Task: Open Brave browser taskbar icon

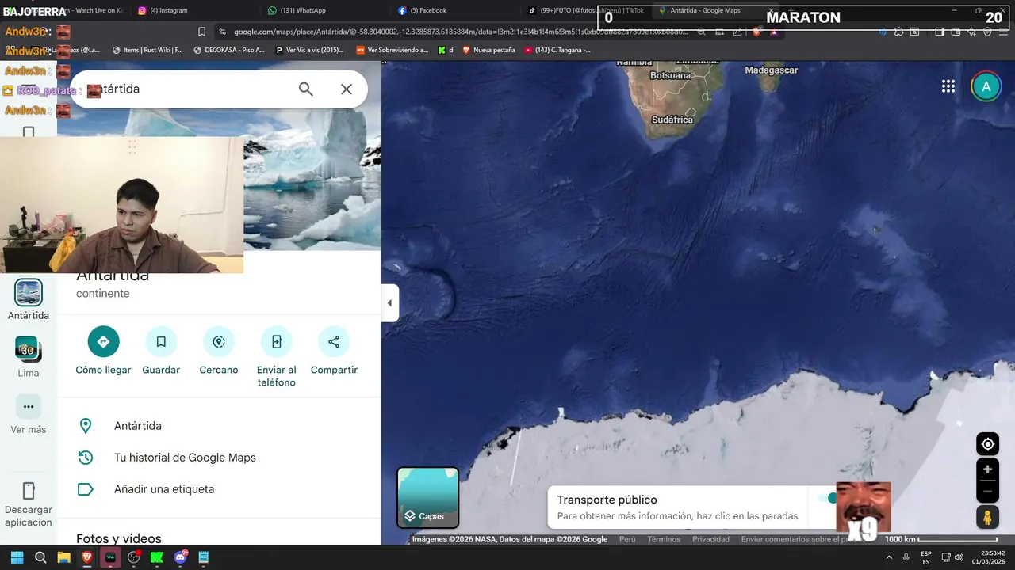Action: [x=87, y=557]
